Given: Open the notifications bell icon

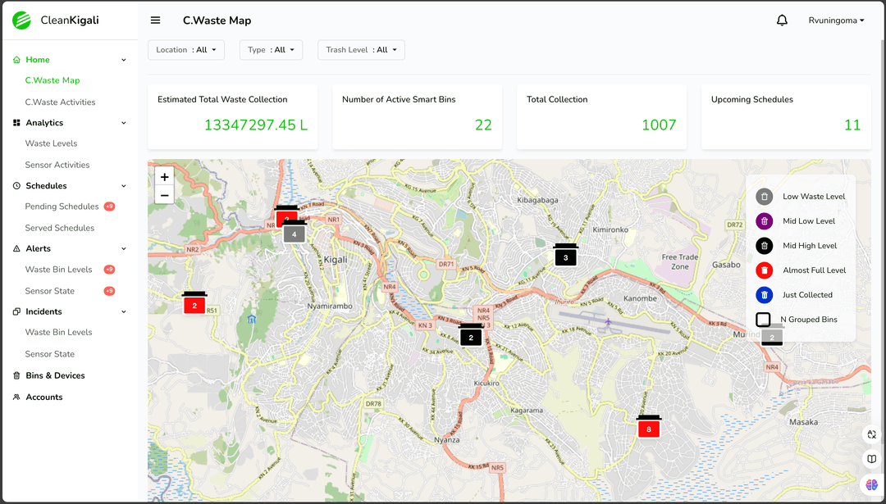Looking at the screenshot, I should coord(782,20).
